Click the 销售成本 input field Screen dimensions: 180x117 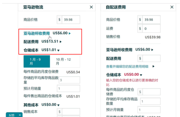click(x=71, y=111)
